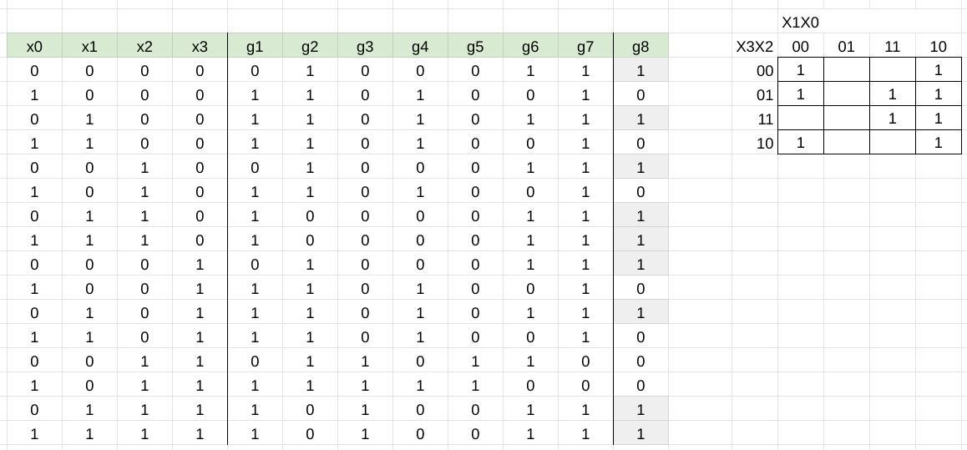967x450 pixels.
Task: Click the Karnaugh map column label 11
Action: [893, 46]
